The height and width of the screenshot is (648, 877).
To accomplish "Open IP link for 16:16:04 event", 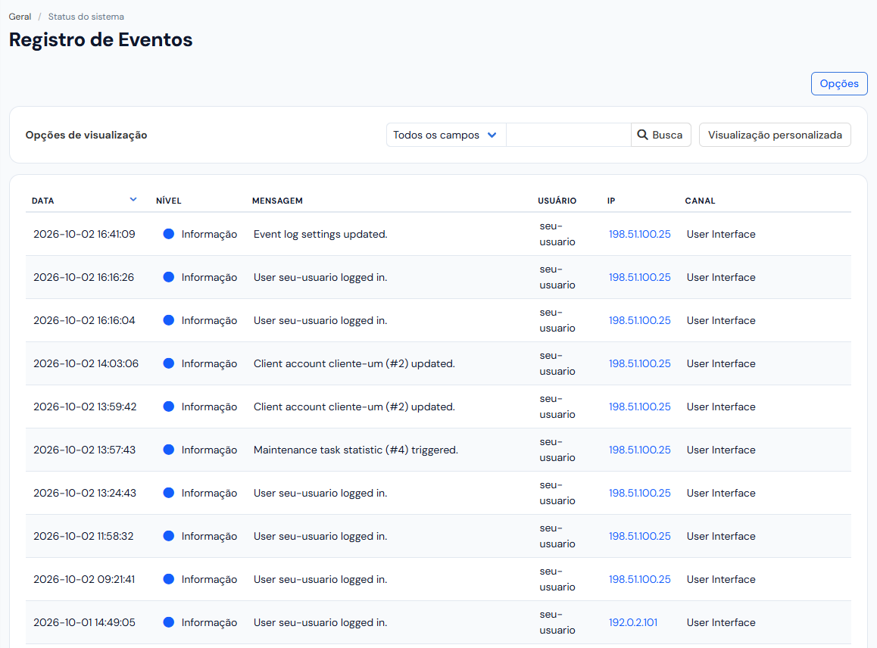I will click(x=639, y=320).
